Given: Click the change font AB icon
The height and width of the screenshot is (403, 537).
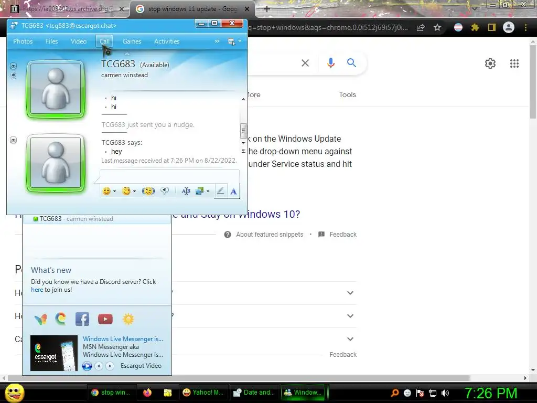Looking at the screenshot, I should click(186, 191).
